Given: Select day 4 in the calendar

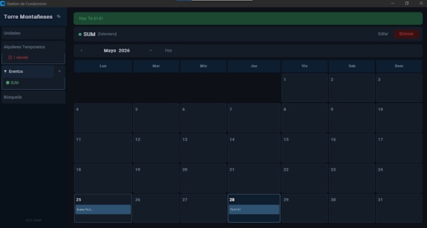Looking at the screenshot, I should (x=103, y=118).
